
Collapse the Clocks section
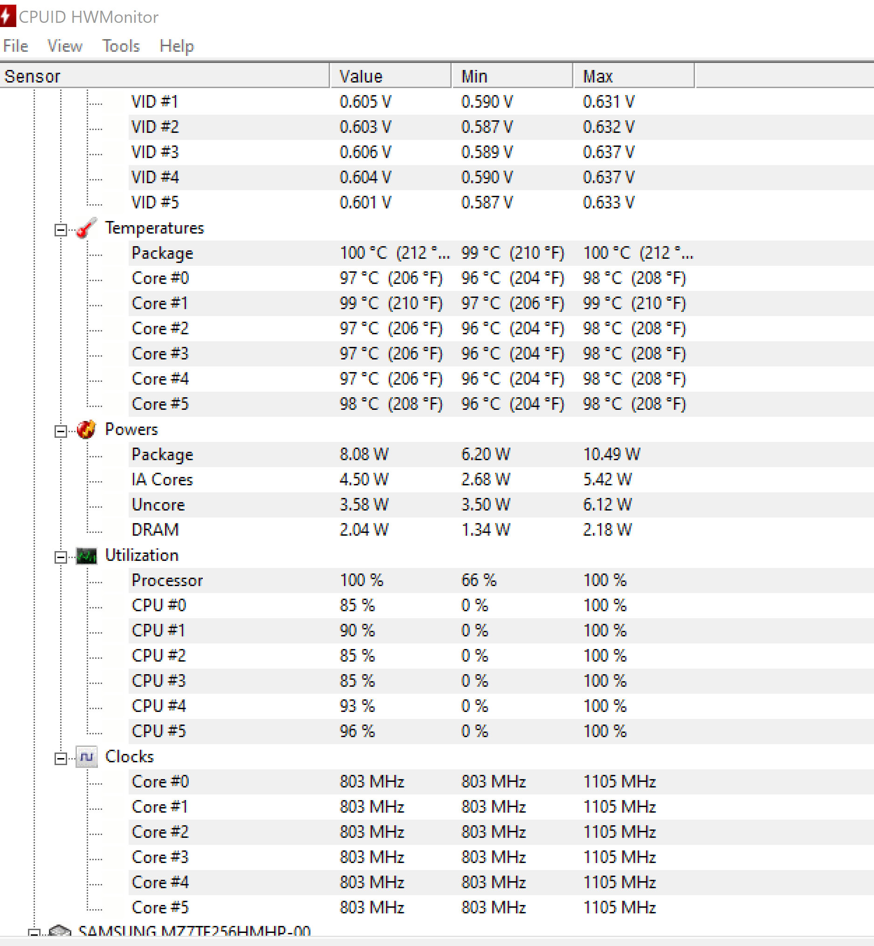click(x=61, y=759)
